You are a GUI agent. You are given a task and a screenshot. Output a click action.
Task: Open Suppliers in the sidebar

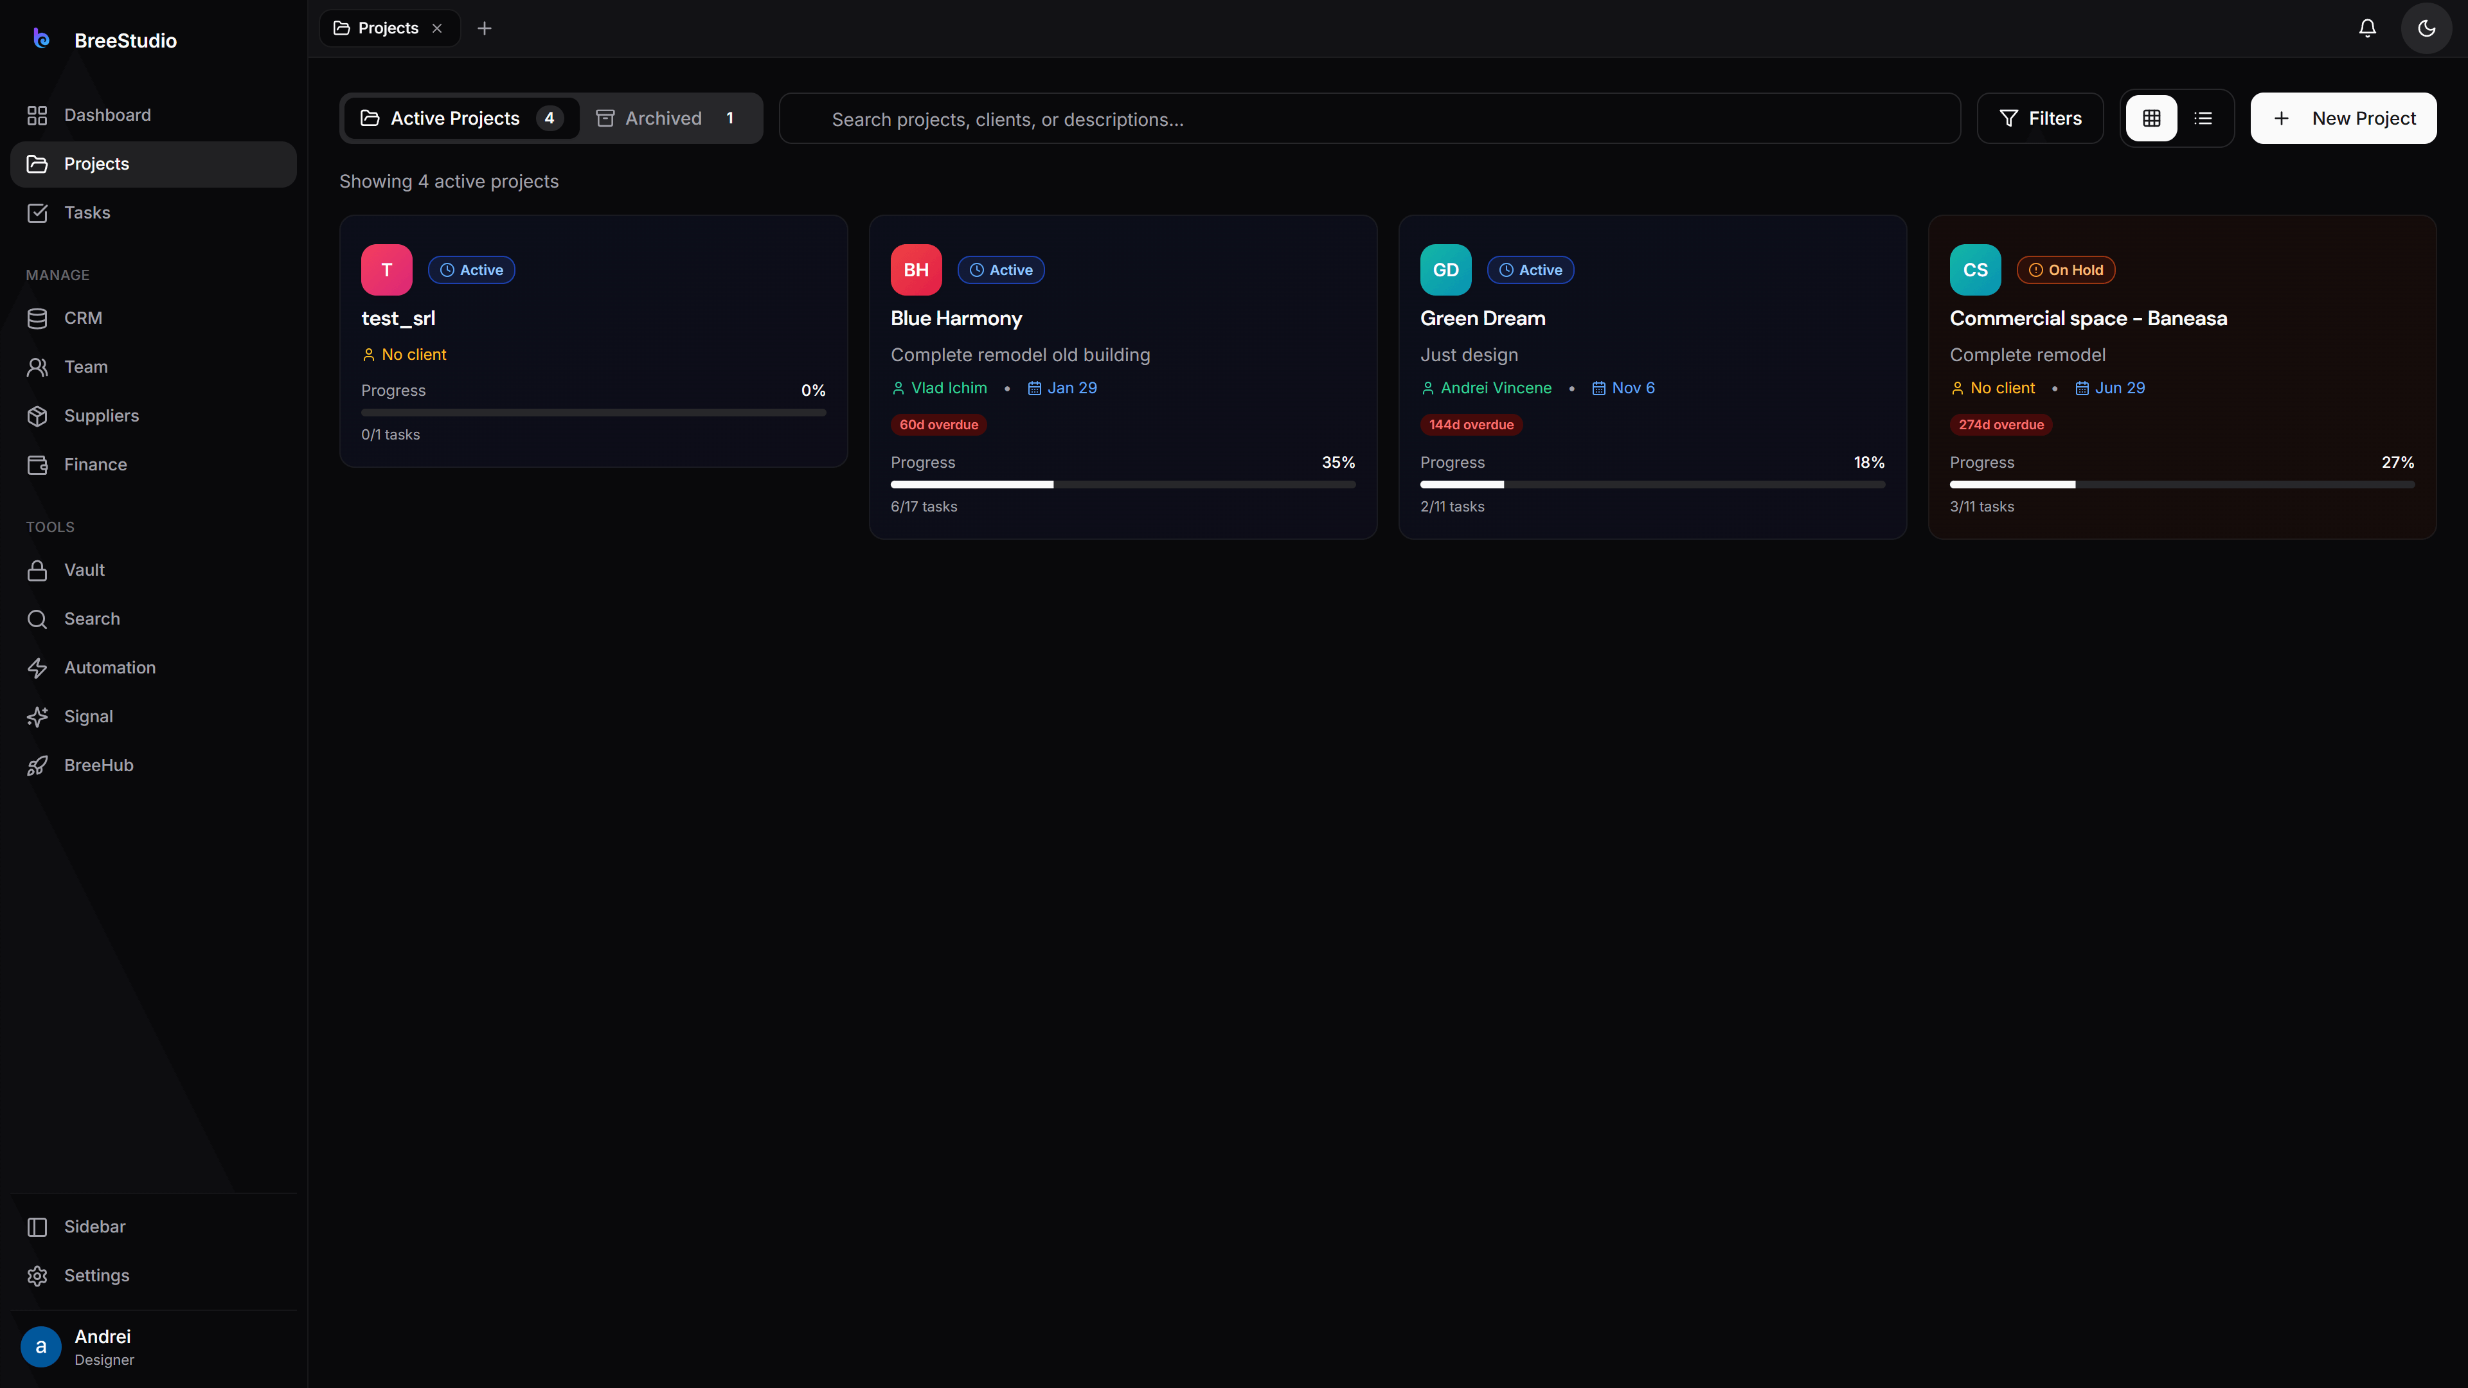(x=154, y=416)
